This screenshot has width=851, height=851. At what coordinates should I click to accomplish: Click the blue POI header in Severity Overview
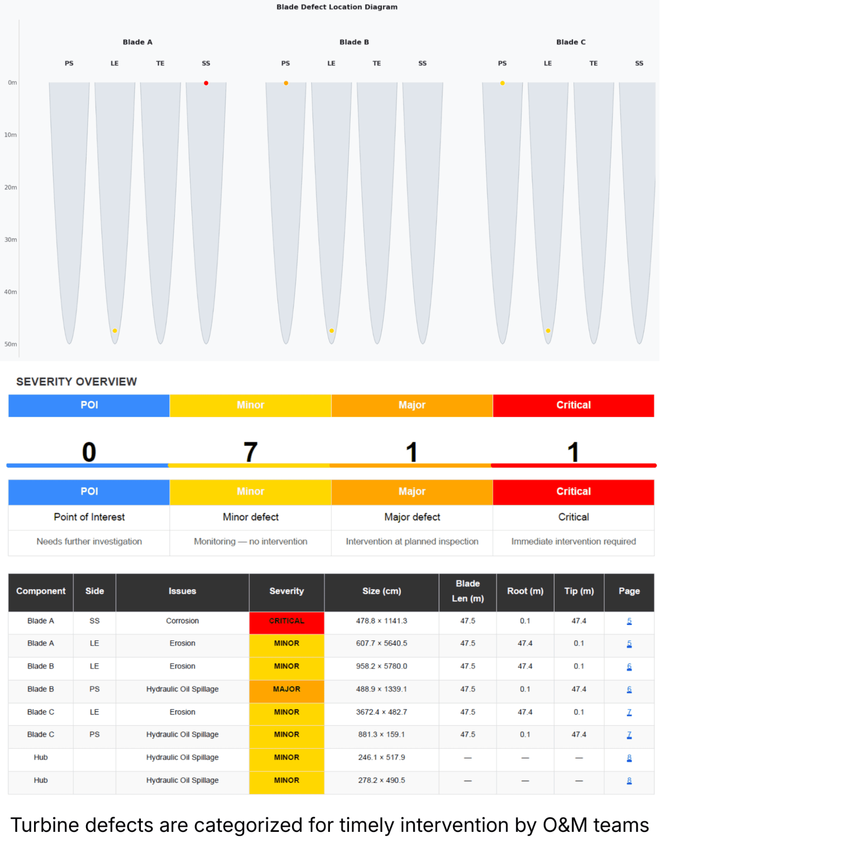pyautogui.click(x=89, y=405)
